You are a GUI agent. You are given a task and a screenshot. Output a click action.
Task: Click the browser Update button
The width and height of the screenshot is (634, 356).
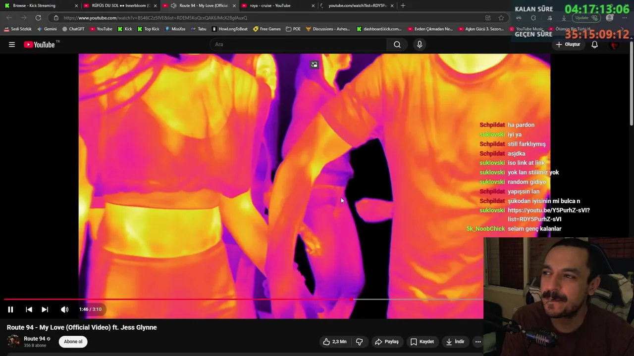click(585, 18)
